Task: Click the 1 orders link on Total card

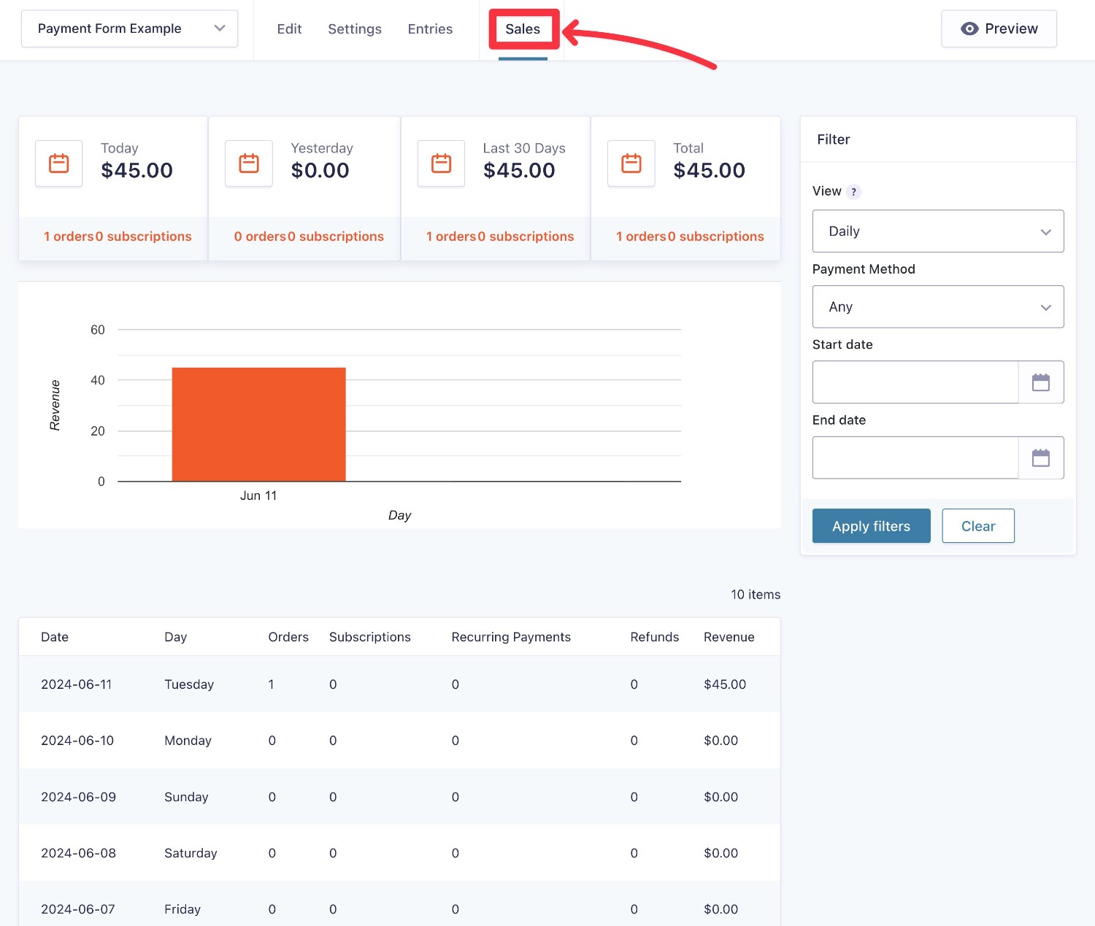Action: coord(641,236)
